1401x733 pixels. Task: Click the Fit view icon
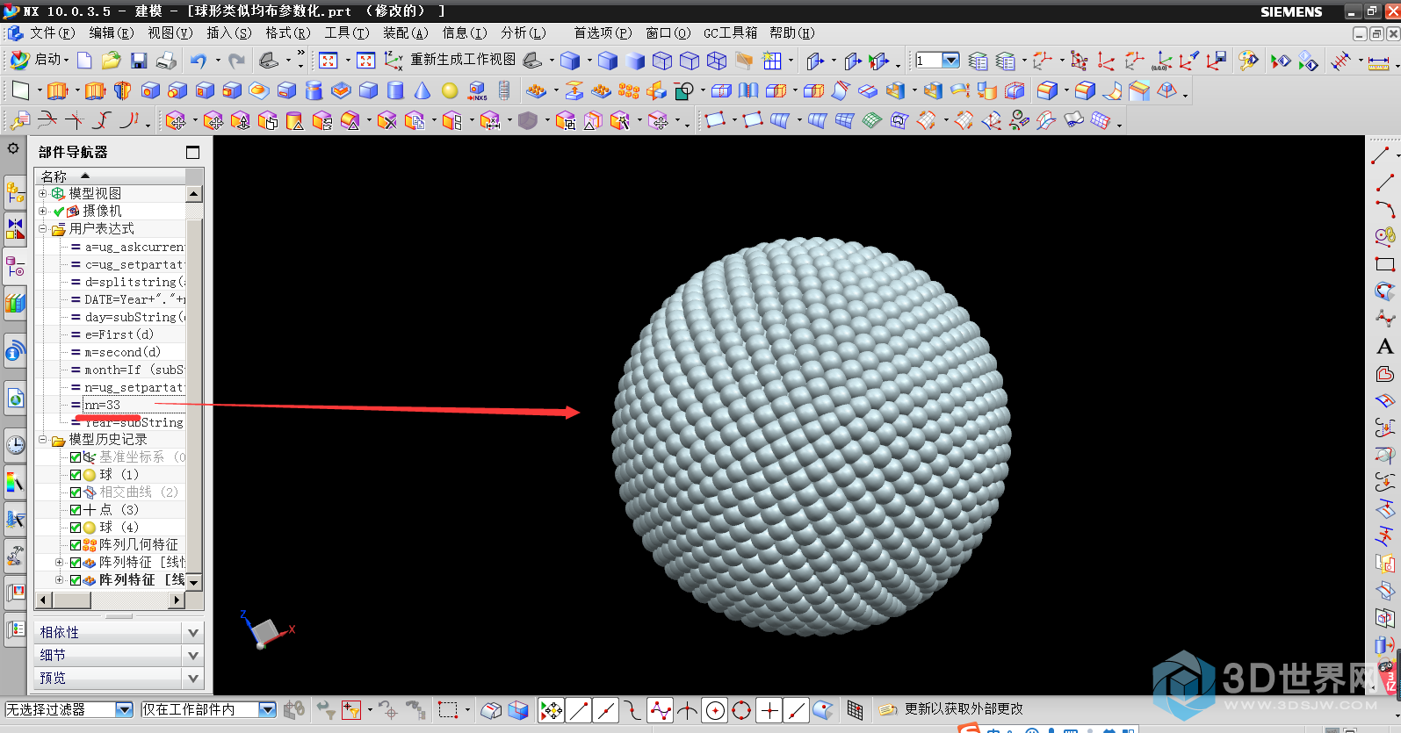point(329,61)
